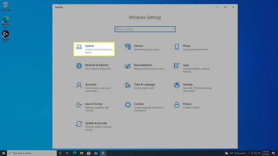The image size is (278, 156).
Task: Click the Bluetooth, printers, mouse description
Action: (x=147, y=49)
